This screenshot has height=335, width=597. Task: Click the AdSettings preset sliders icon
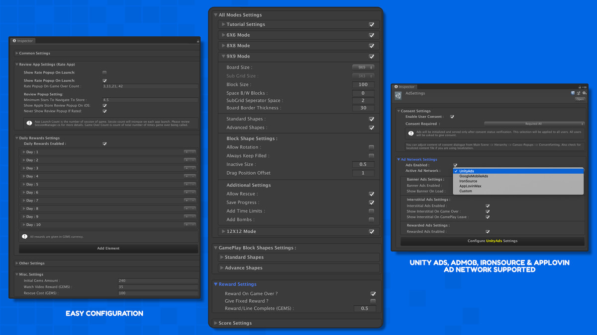click(579, 93)
